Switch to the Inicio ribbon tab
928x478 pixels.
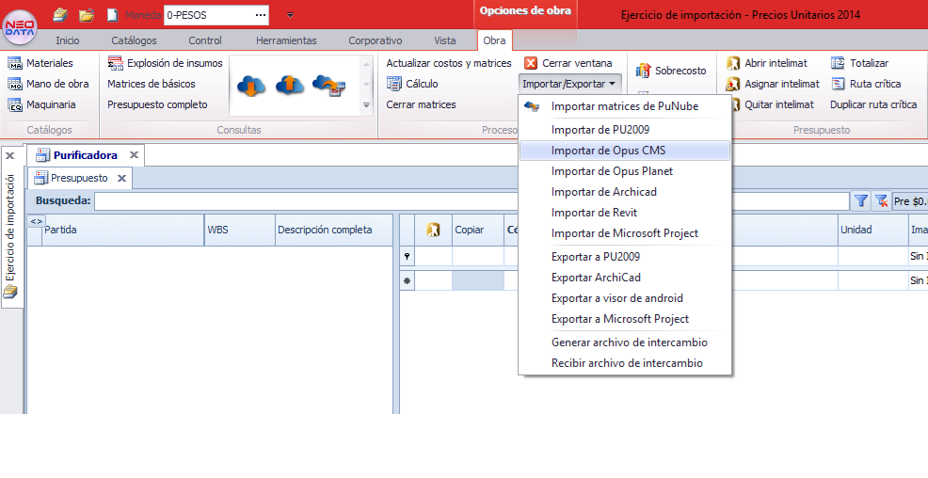pos(68,40)
